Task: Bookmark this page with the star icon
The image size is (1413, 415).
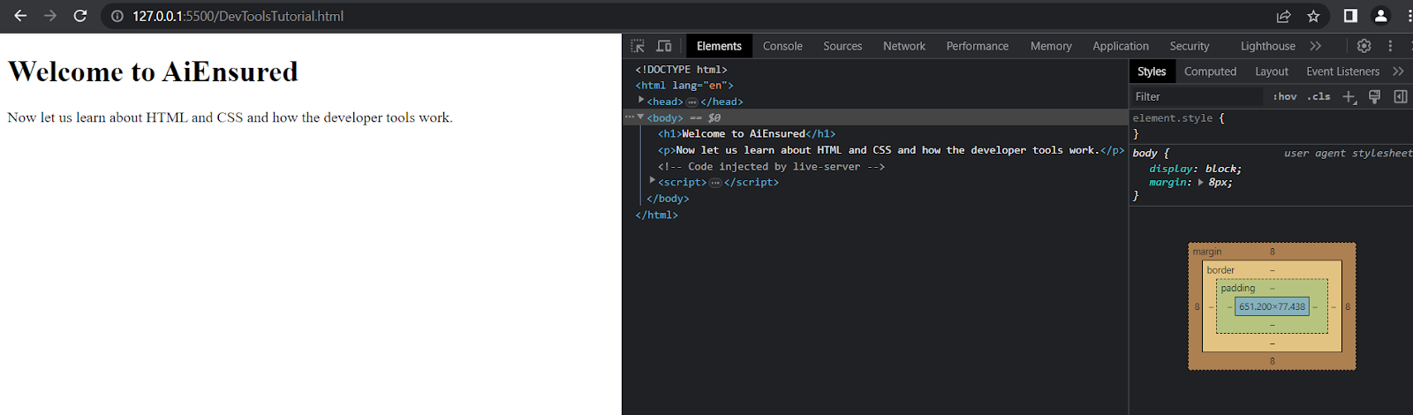Action: 1313,16
